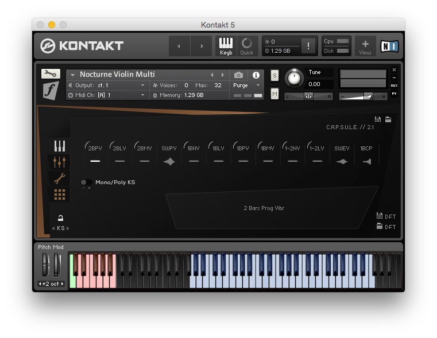Click the right arrow next to KS
The height and width of the screenshot is (338, 437).
pos(68,228)
